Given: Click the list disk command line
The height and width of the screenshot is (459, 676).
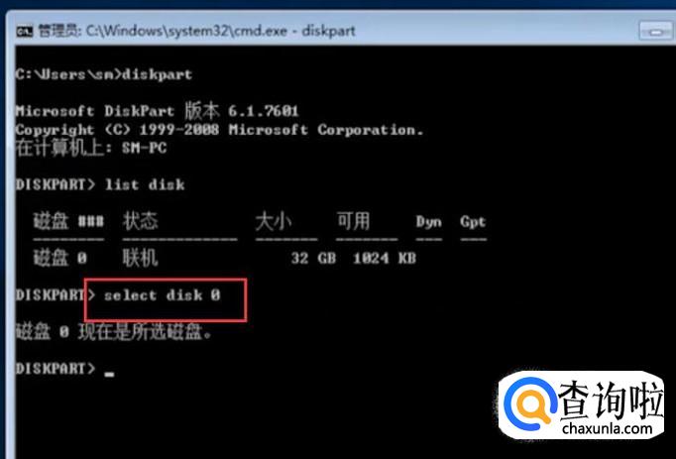Looking at the screenshot, I should pos(100,184).
